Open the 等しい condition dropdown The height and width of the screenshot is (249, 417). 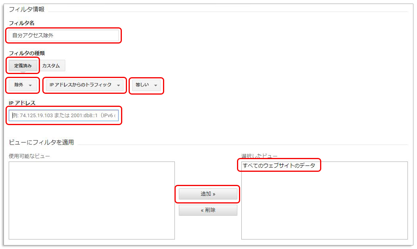tap(146, 86)
